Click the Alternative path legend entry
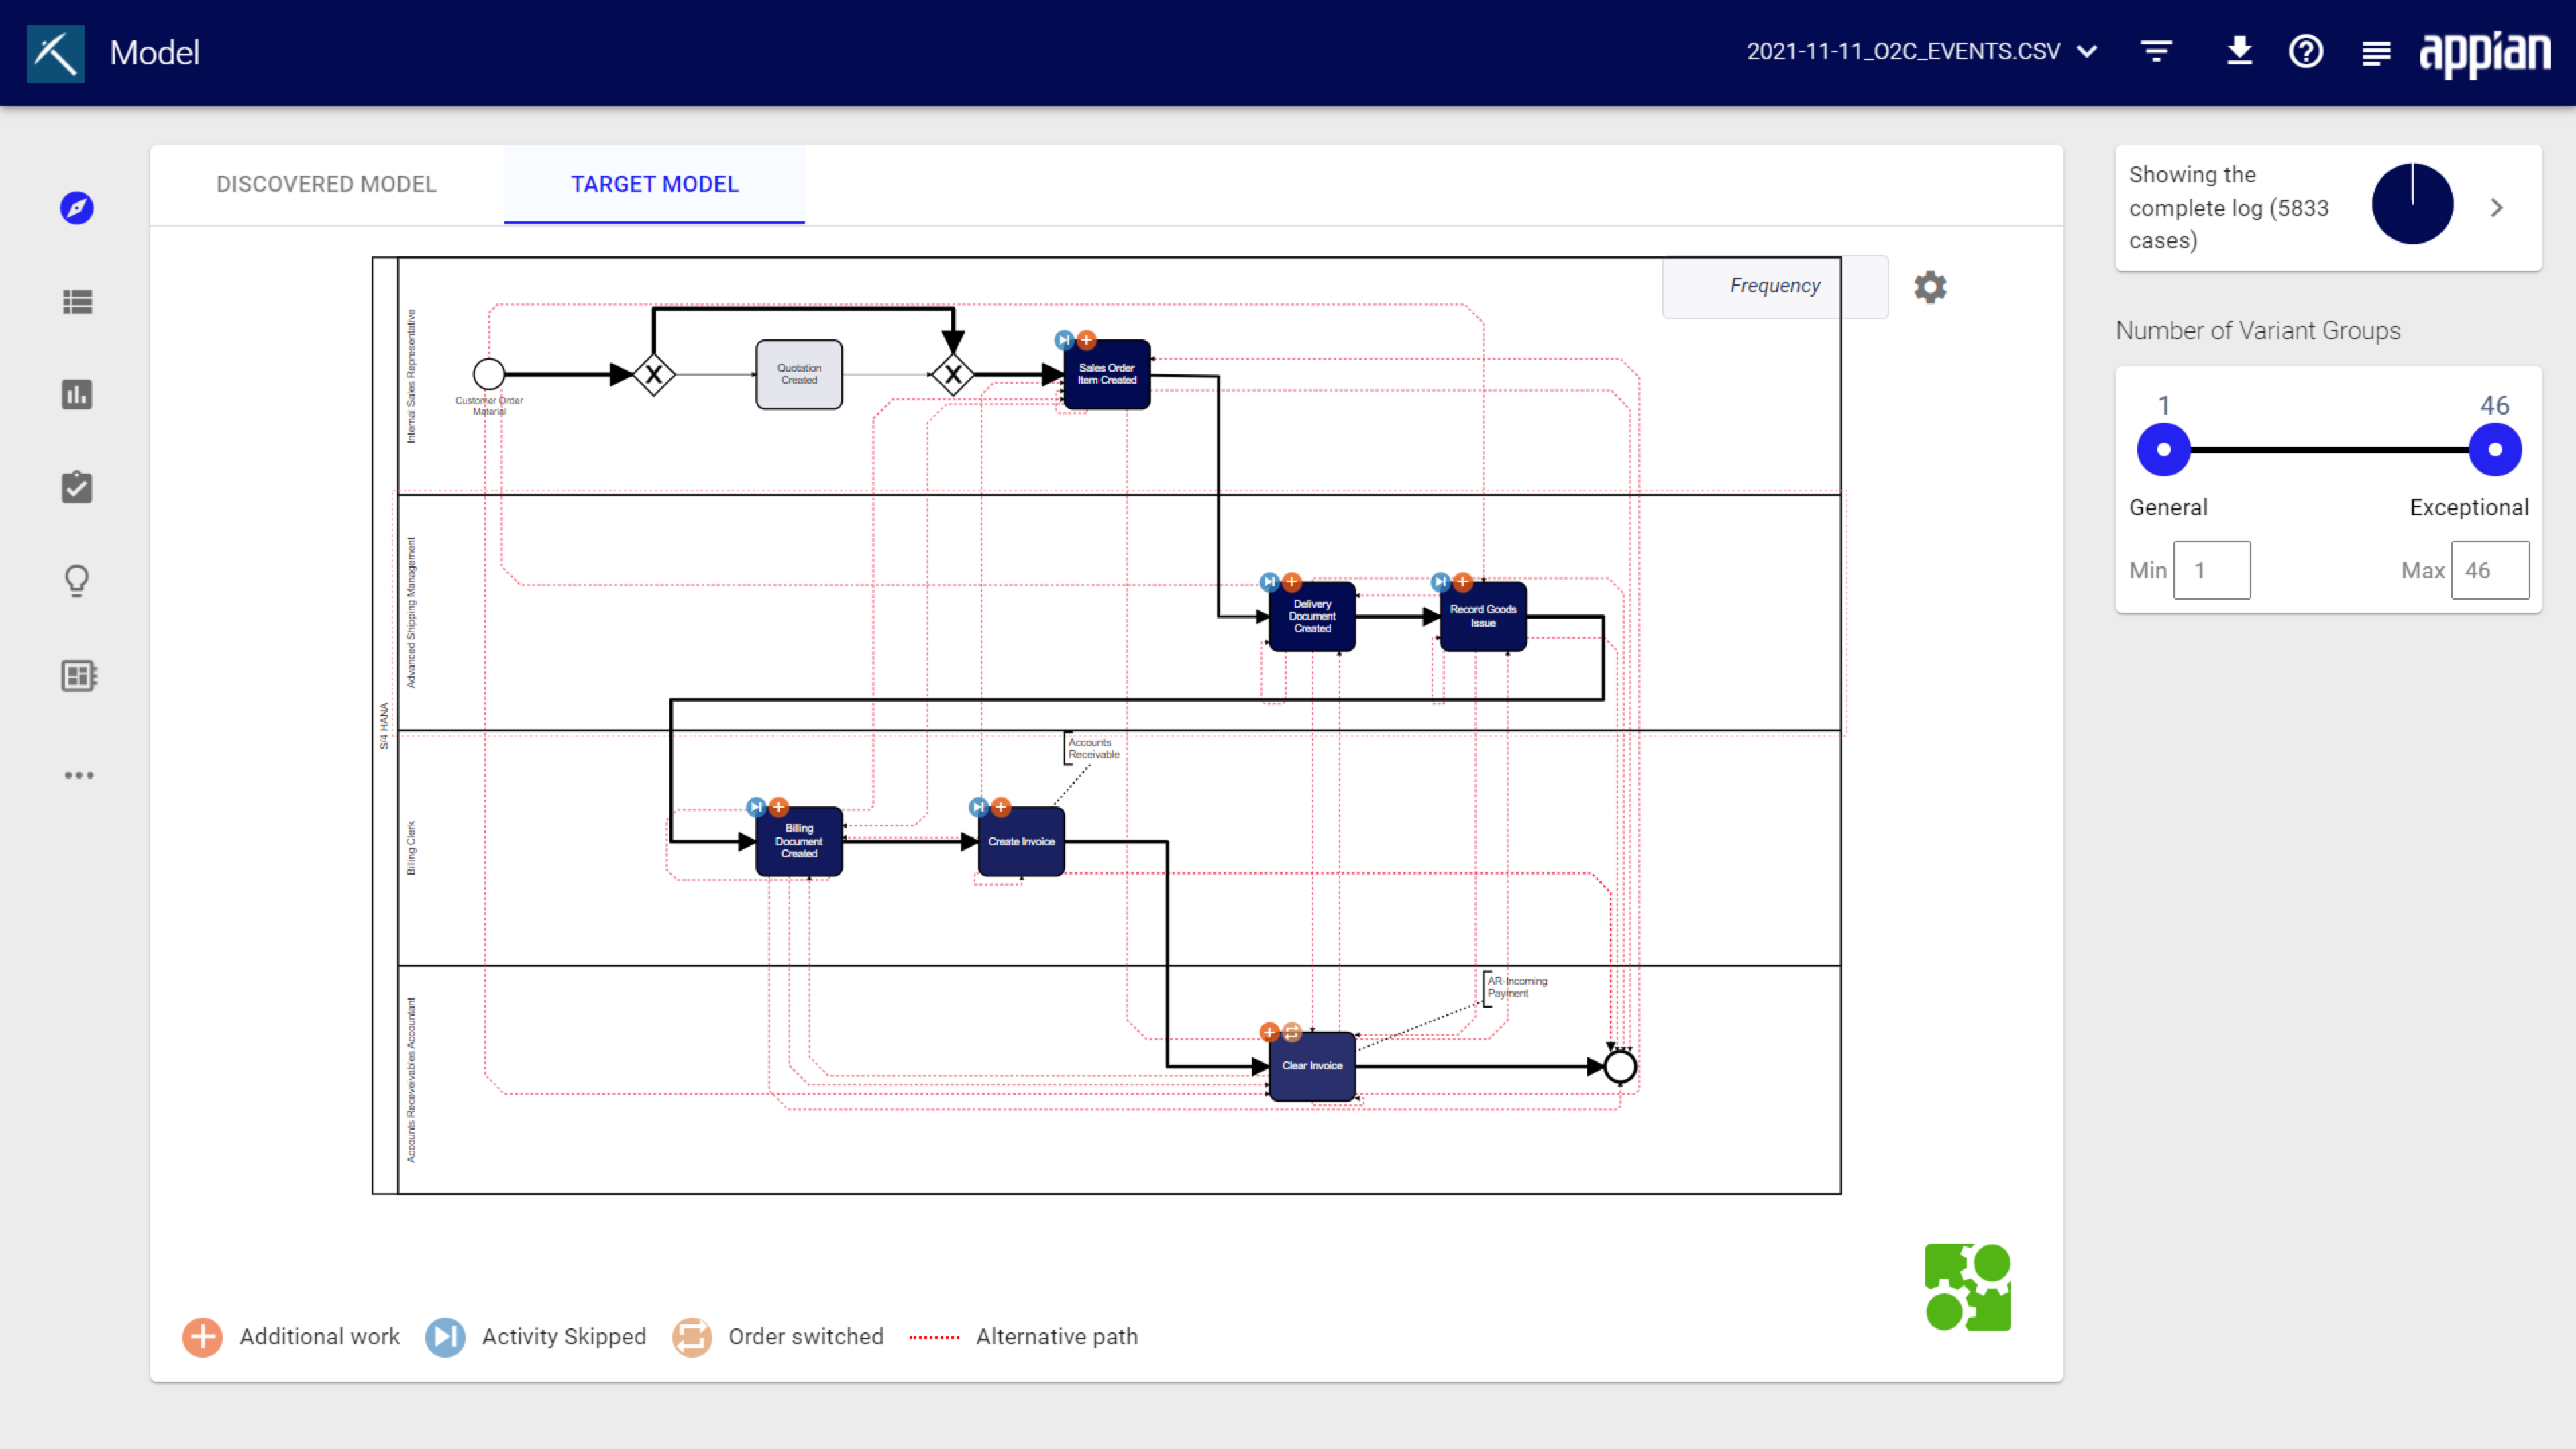Image resolution: width=2576 pixels, height=1449 pixels. [1023, 1337]
